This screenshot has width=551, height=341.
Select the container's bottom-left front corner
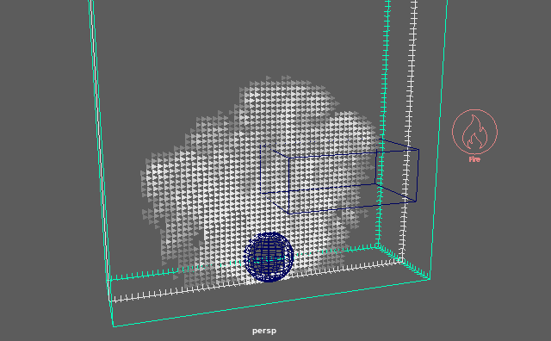(x=114, y=326)
